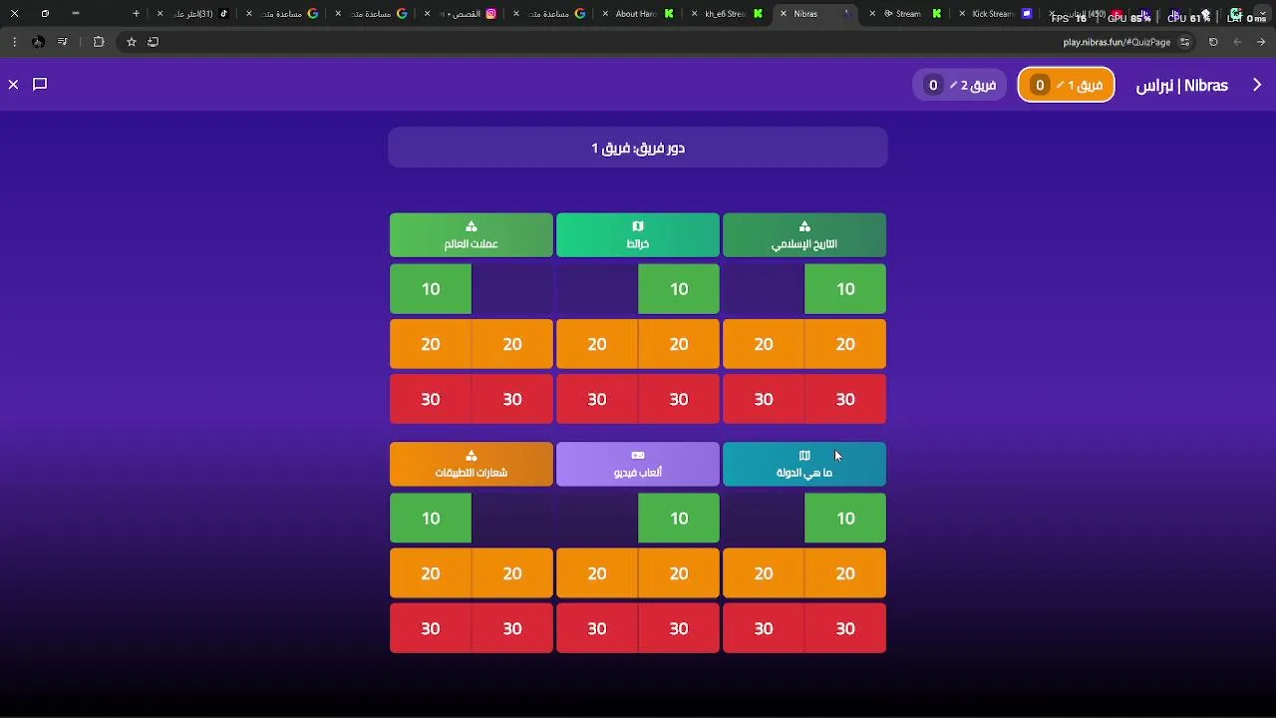
Task: Pick the 10 question under ما هي الدولة
Action: coord(845,519)
